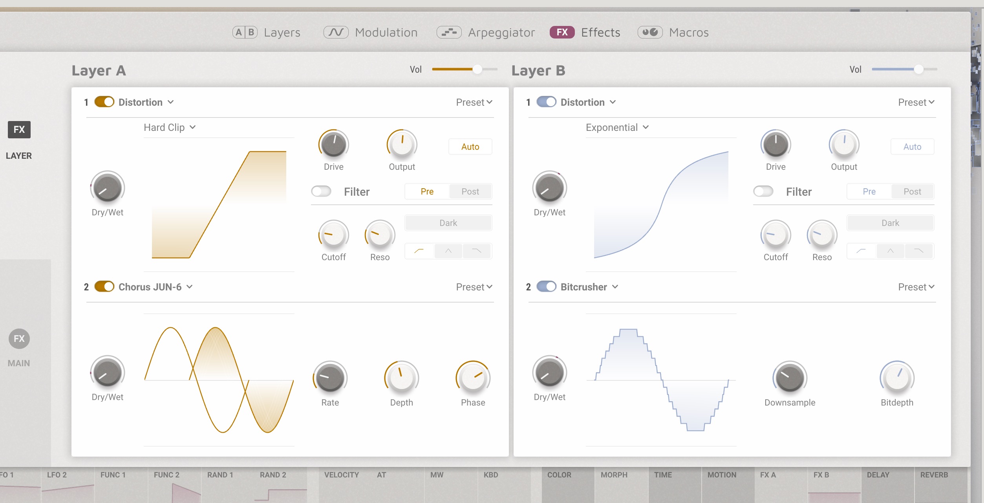Screen dimensions: 984x503
Task: Select the LFO 2 modulation tab
Action: pyautogui.click(x=57, y=475)
